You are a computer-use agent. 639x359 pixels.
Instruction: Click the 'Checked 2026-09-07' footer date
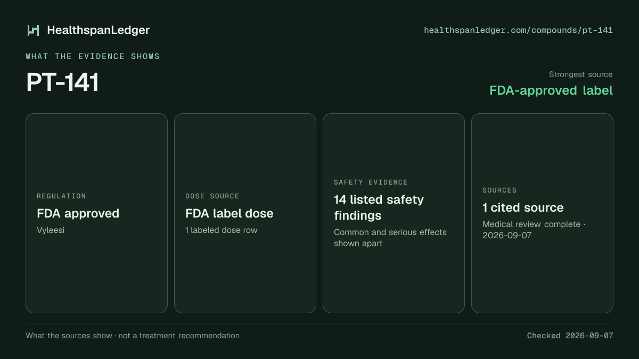pyautogui.click(x=570, y=336)
